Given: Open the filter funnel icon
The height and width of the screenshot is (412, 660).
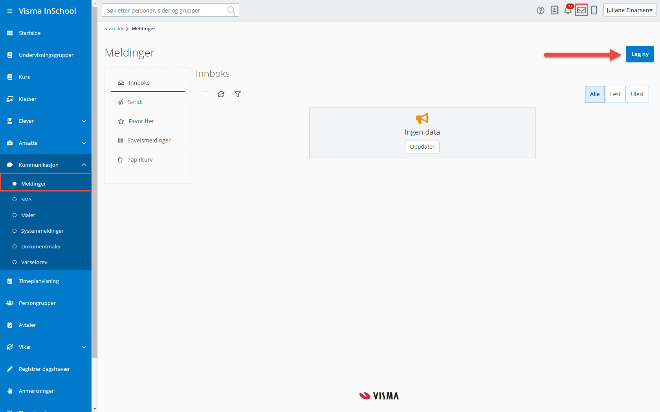Looking at the screenshot, I should point(238,94).
